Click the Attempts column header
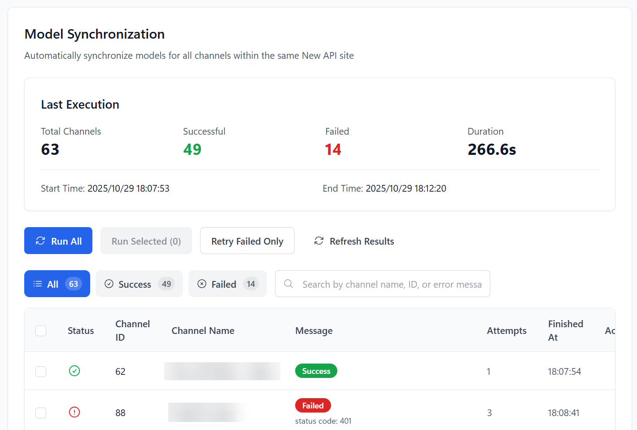Image resolution: width=637 pixels, height=430 pixels. click(x=506, y=331)
